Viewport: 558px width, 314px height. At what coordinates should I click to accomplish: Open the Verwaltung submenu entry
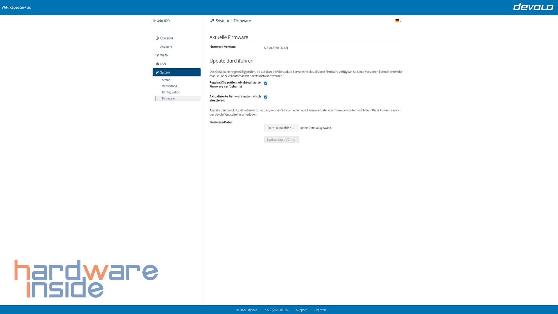click(169, 86)
